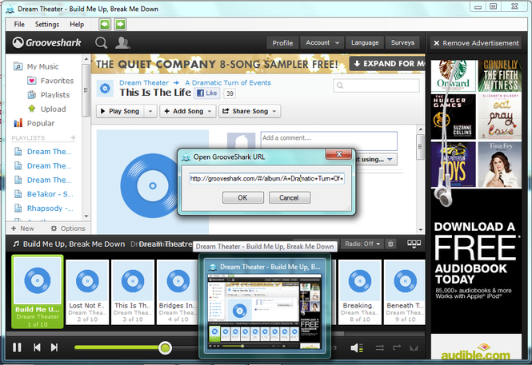Select Breaking... queue song
Image resolution: width=532 pixels, height=365 pixels.
coord(360,292)
